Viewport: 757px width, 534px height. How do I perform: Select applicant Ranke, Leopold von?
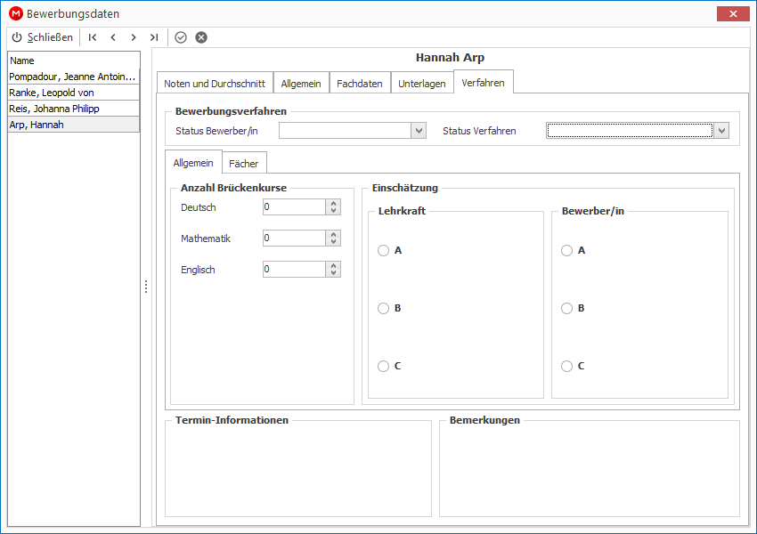pyautogui.click(x=73, y=93)
